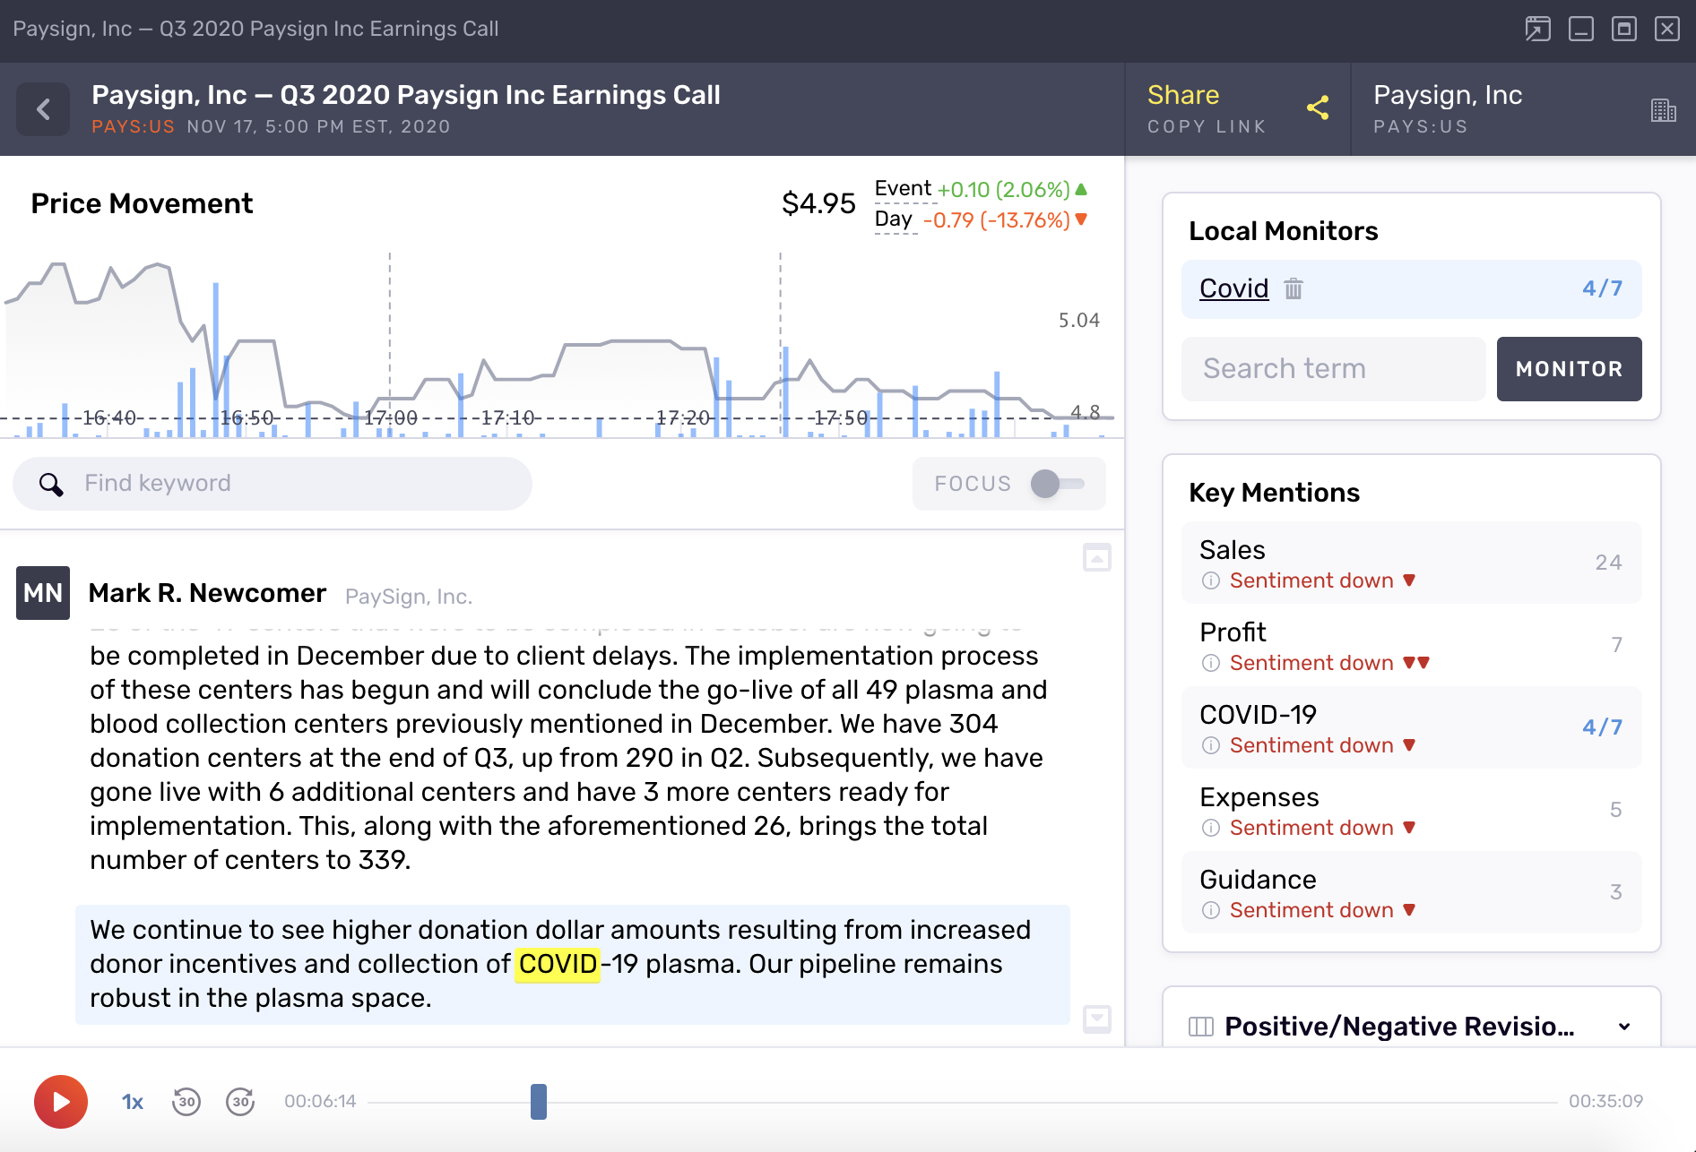Play the earnings call audio

61,1102
